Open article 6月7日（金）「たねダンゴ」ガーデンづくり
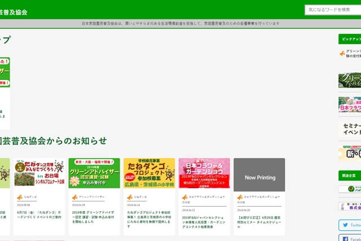361x241 pixels. point(39,214)
